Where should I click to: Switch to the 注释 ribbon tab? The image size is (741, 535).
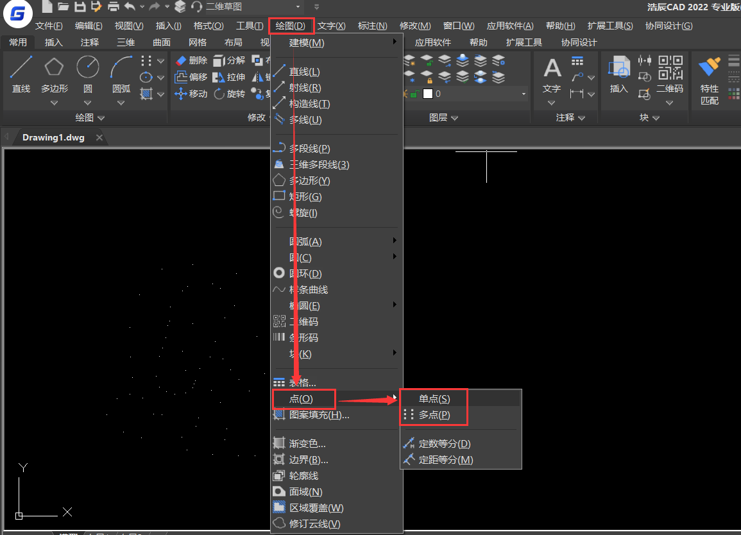point(90,42)
